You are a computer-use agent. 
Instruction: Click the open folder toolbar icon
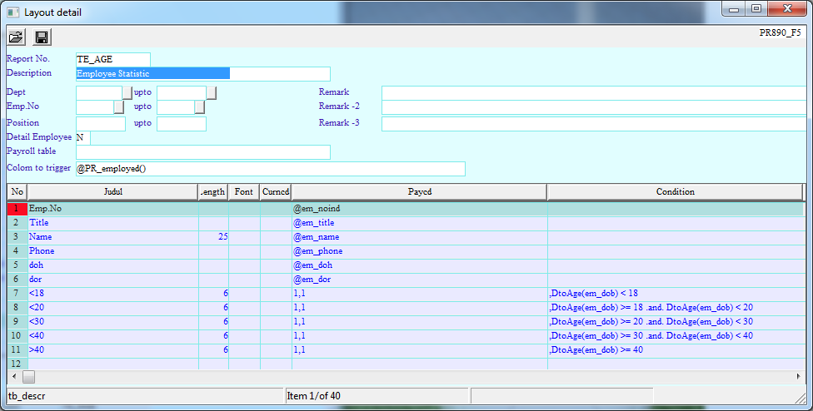17,37
